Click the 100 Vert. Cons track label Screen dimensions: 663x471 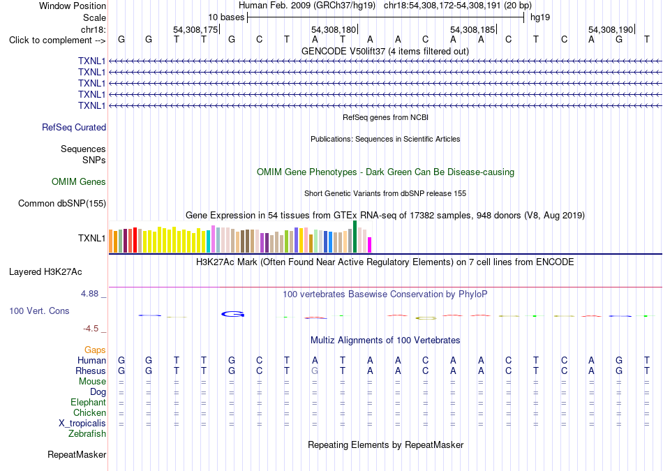[39, 311]
